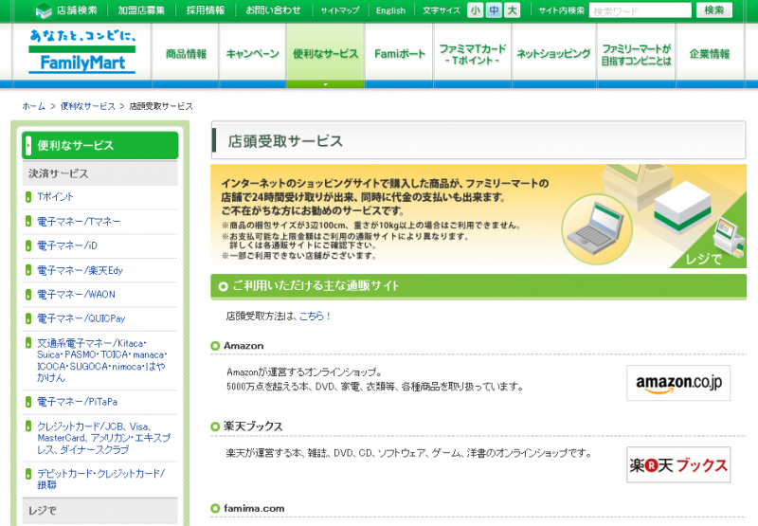
Task: Click レジで sidebar section header
Action: pos(99,511)
